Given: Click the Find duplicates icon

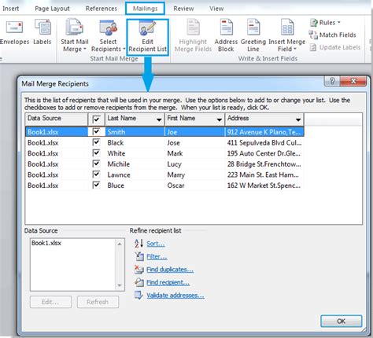Looking at the screenshot, I should [139, 269].
